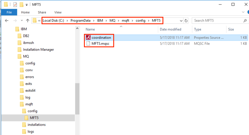Select the config folder under mqft
Viewport: 249px width, 135px height.
pyautogui.click(x=32, y=111)
